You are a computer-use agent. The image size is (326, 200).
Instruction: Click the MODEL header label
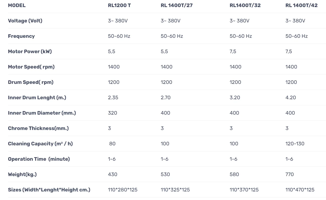[x=17, y=5]
